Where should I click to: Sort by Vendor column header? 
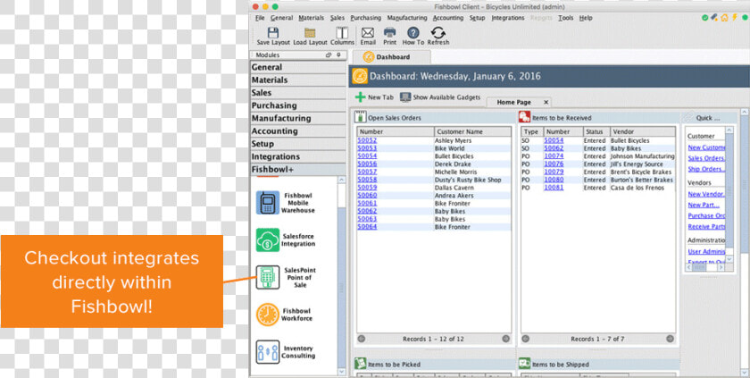click(x=642, y=131)
